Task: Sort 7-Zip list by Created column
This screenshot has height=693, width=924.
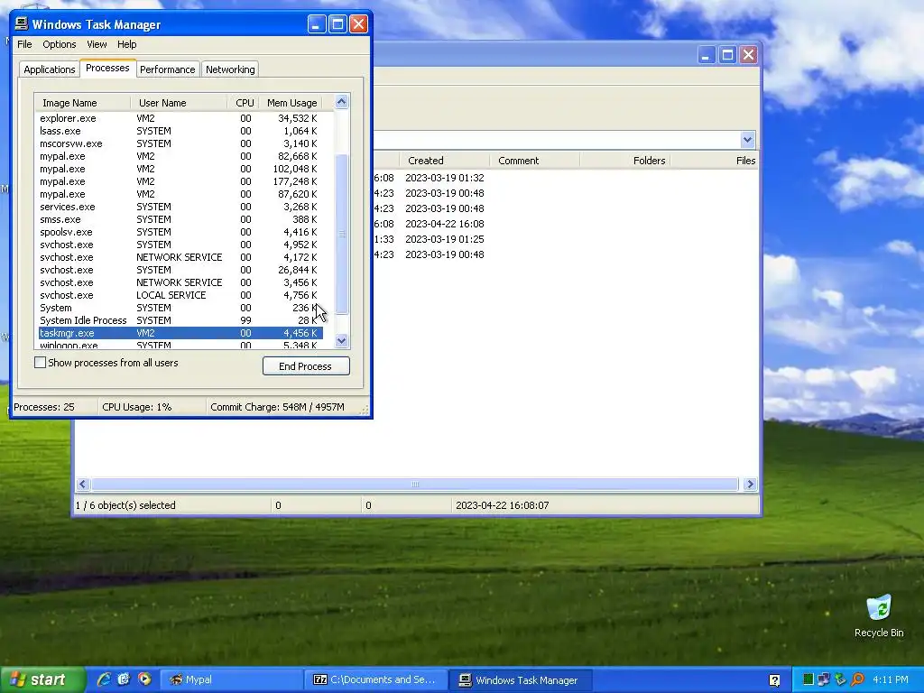Action: 445,161
